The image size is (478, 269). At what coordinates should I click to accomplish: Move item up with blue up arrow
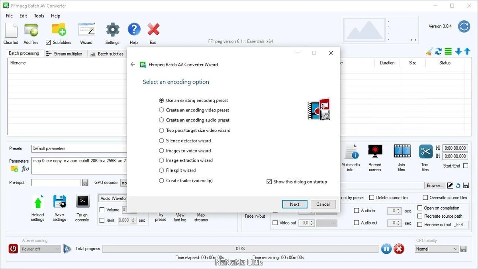(x=467, y=51)
